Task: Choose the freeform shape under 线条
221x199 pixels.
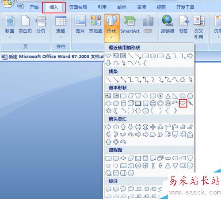Action: tap(183, 79)
